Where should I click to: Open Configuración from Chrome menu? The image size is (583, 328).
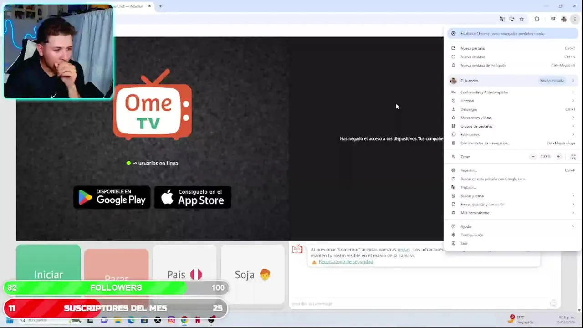point(513,235)
